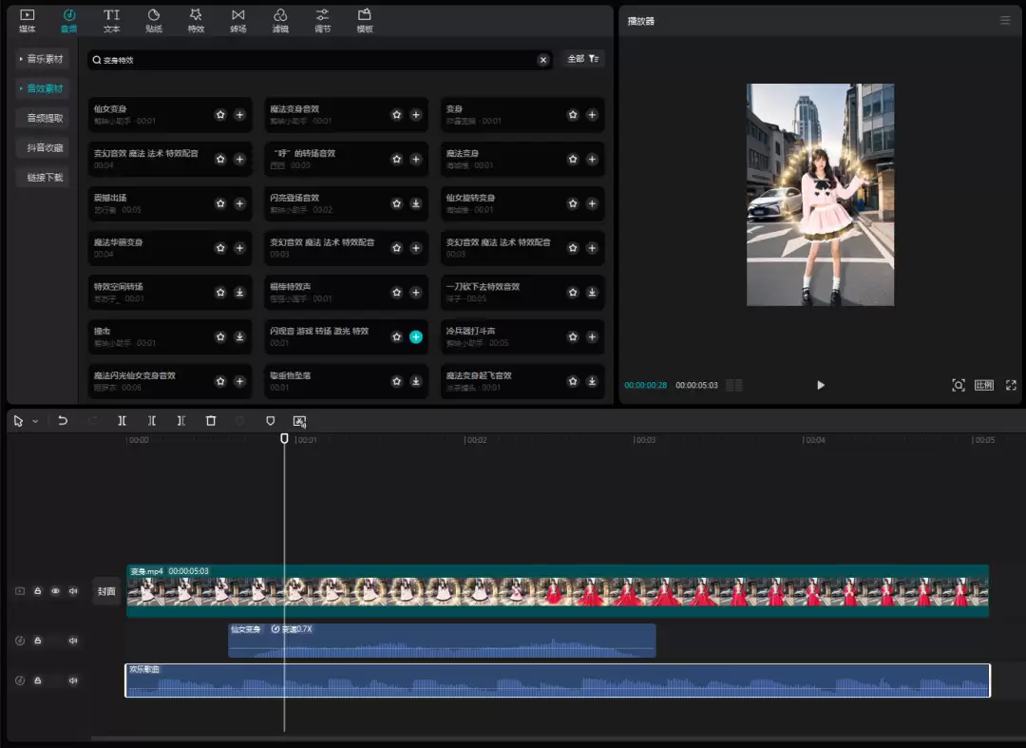Open the 转场 transitions panel icon
Screen dimensions: 1026x748
[x=237, y=20]
